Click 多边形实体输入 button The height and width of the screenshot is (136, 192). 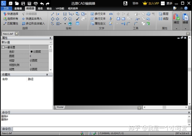[33, 24]
